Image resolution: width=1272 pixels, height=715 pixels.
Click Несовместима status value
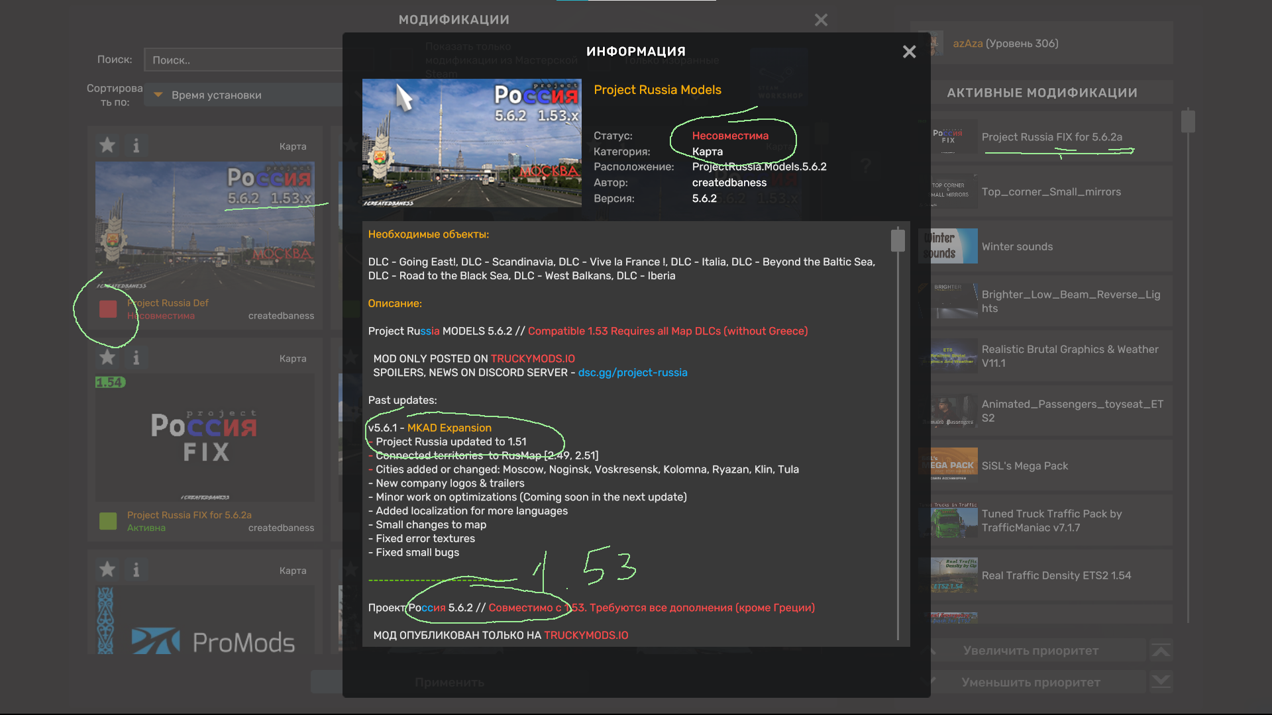[730, 136]
